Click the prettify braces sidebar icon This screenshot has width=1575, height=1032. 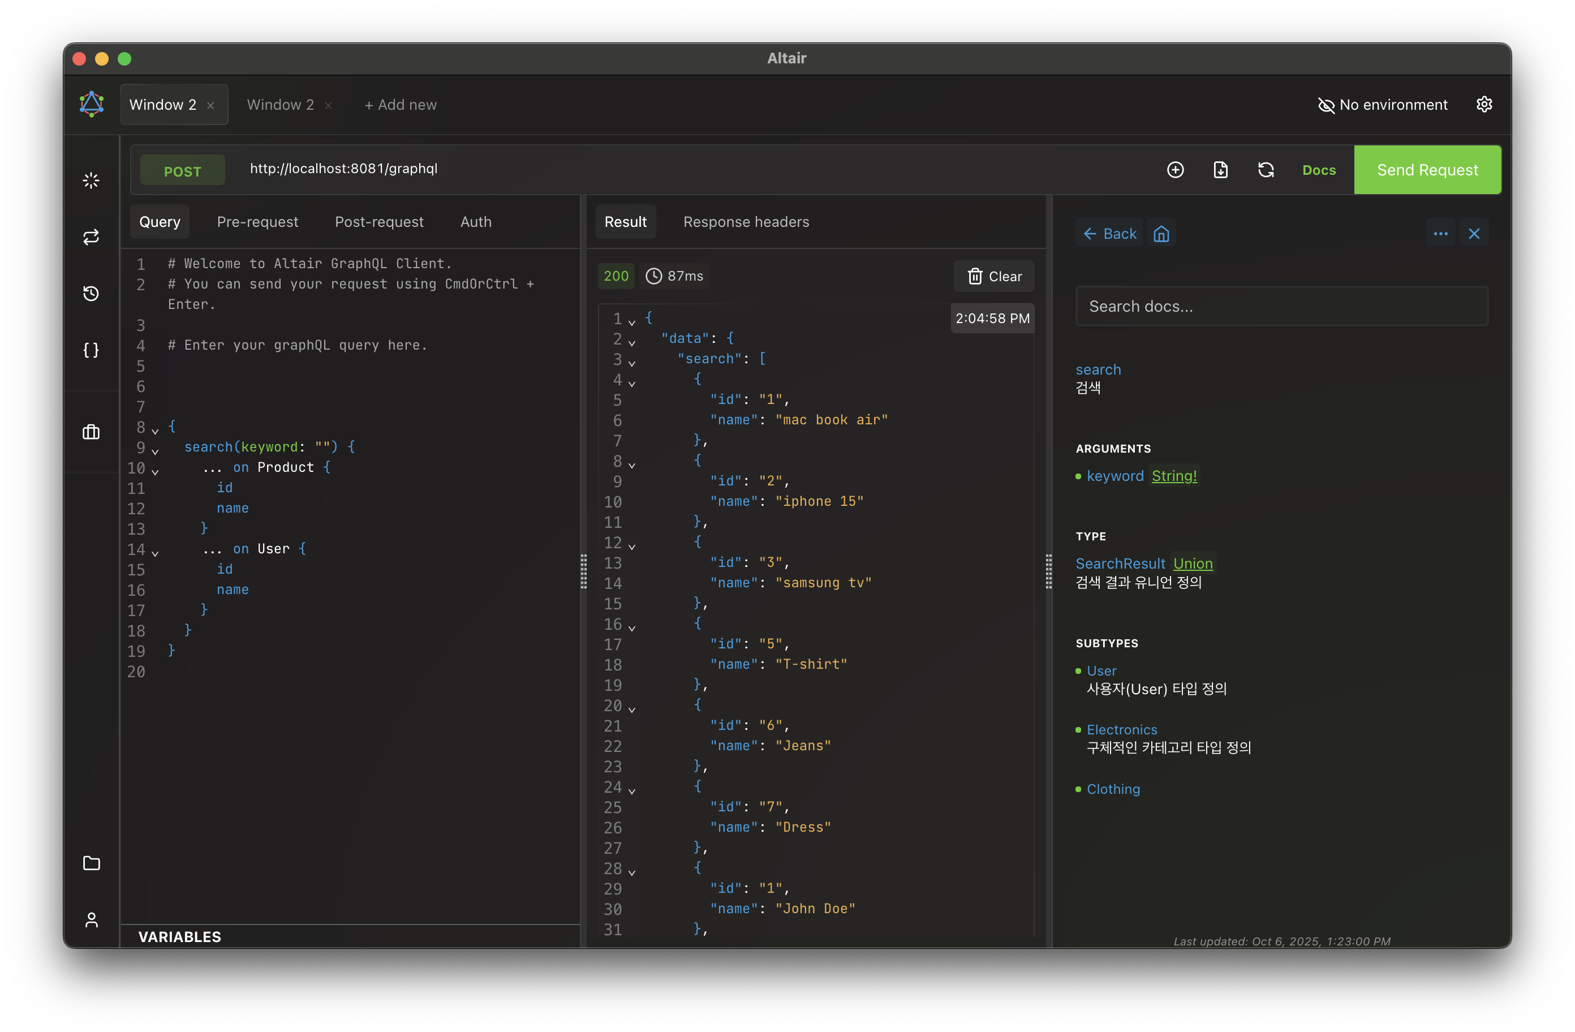91,350
